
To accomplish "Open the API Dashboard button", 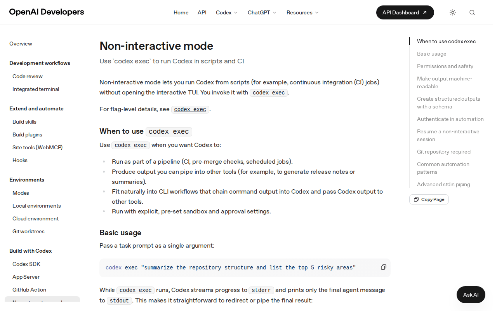I will click(405, 12).
